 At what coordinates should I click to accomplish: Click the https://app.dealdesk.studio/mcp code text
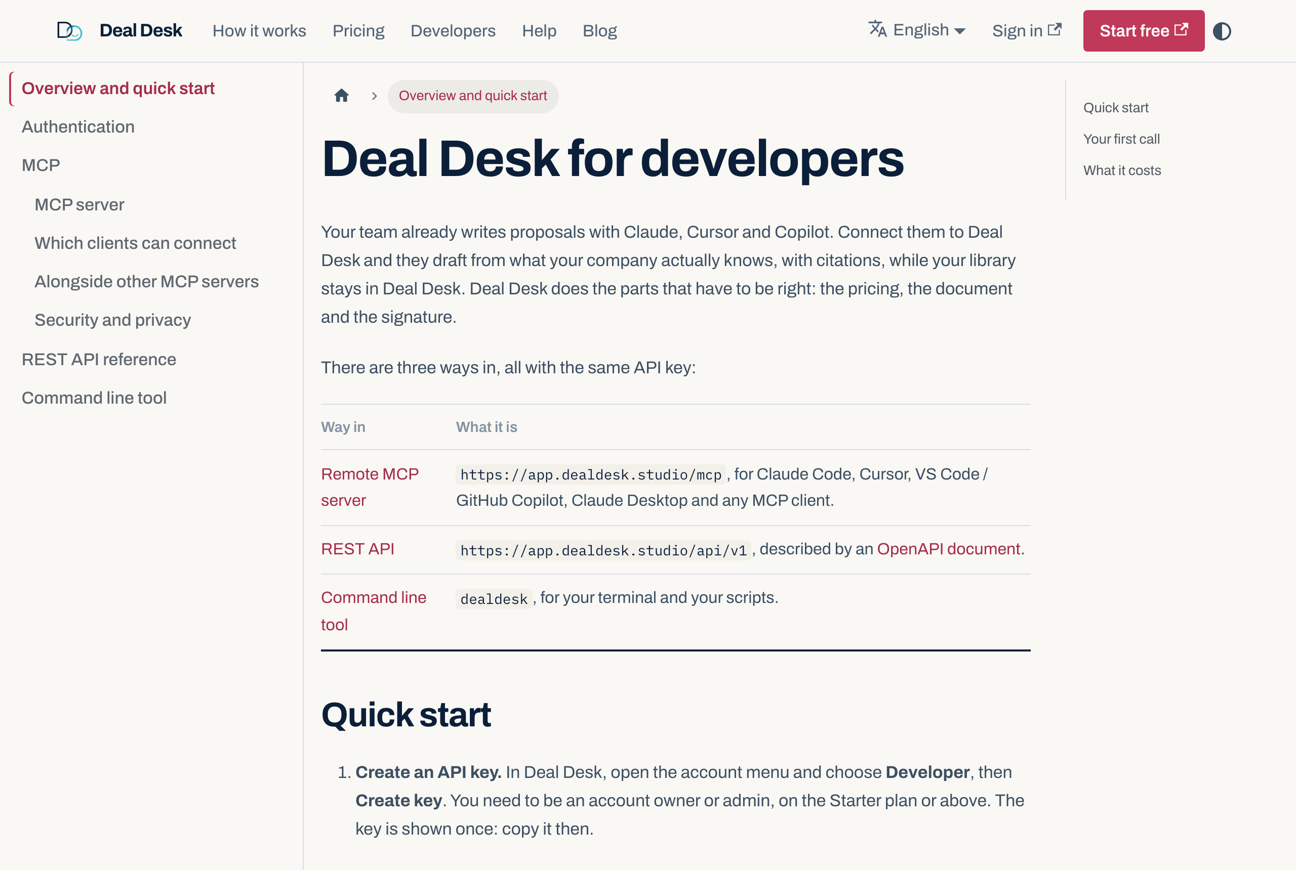pyautogui.click(x=591, y=475)
